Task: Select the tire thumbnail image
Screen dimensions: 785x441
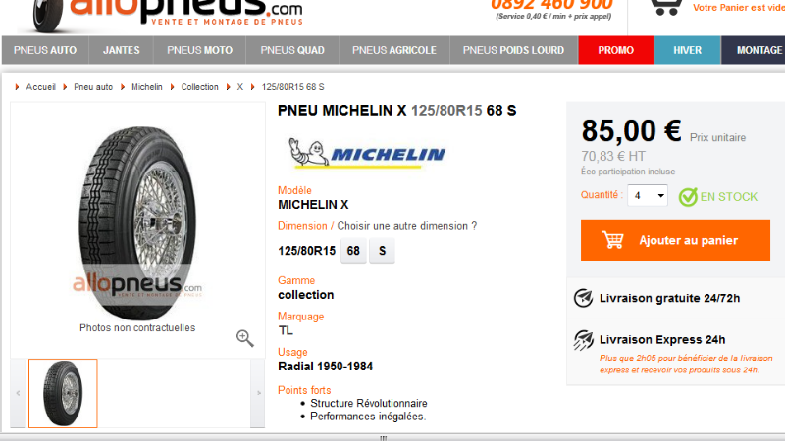Action: (63, 393)
